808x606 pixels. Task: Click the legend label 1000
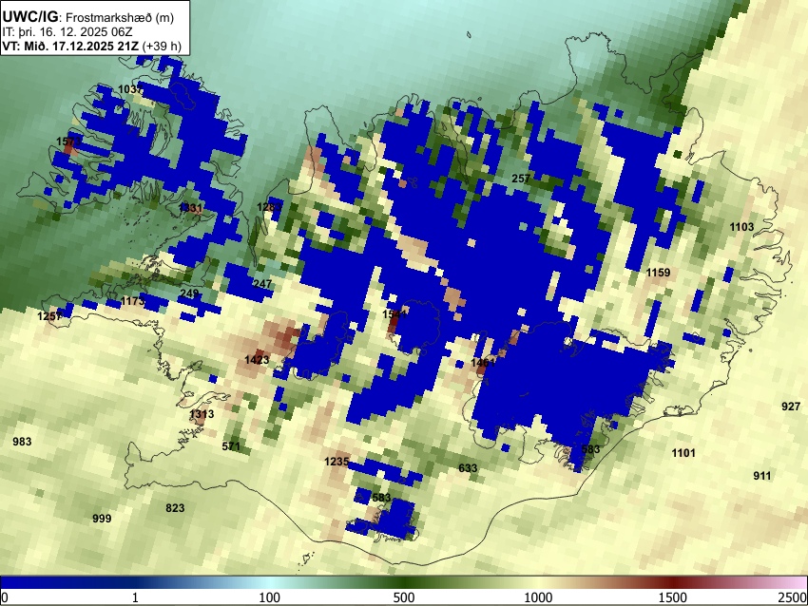click(x=538, y=597)
